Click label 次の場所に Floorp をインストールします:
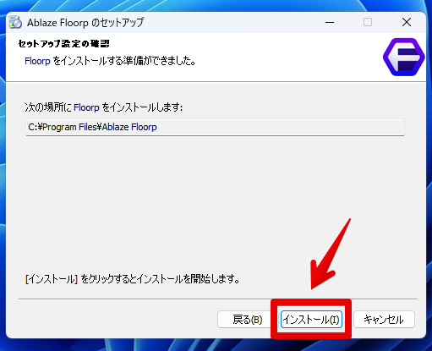Image resolution: width=432 pixels, height=351 pixels. tap(104, 107)
